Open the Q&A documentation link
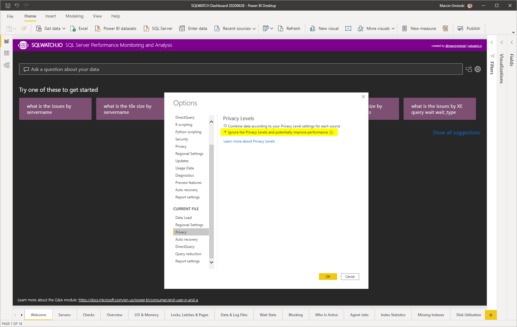The width and height of the screenshot is (517, 327). (138, 300)
